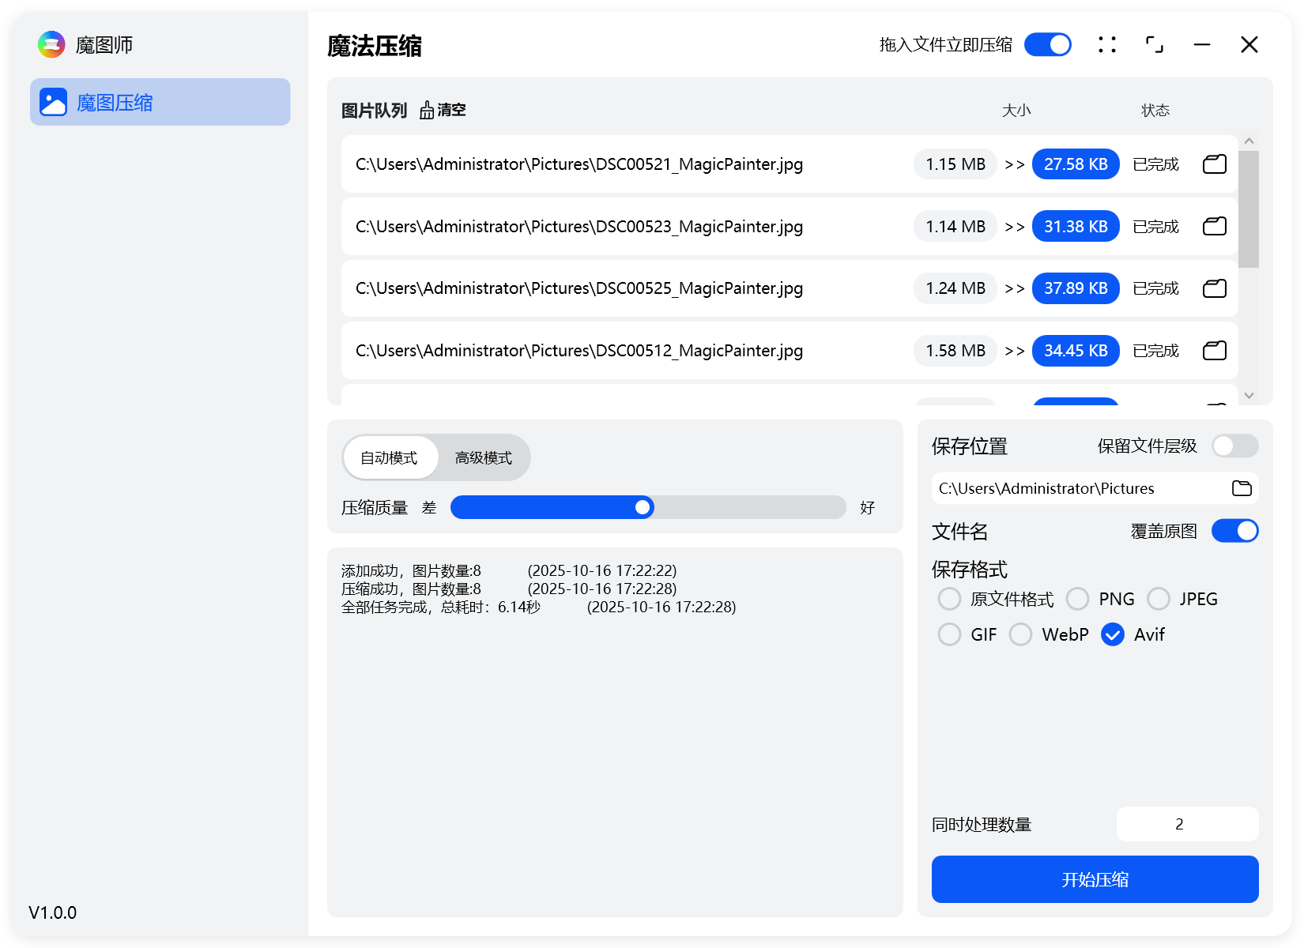Open 魔图压缩 in the sidebar
This screenshot has height=948, width=1304.
click(x=160, y=103)
